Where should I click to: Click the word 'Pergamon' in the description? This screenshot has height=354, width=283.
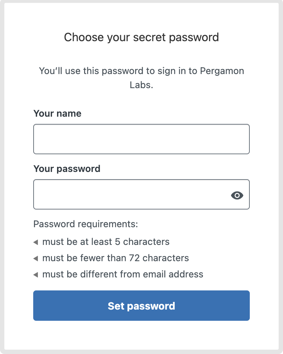tap(222, 72)
